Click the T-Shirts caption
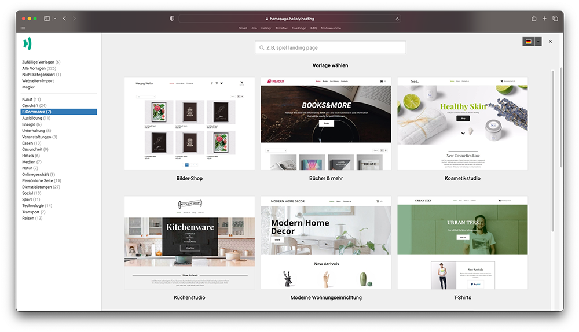The height and width of the screenshot is (332, 579). coord(462,297)
